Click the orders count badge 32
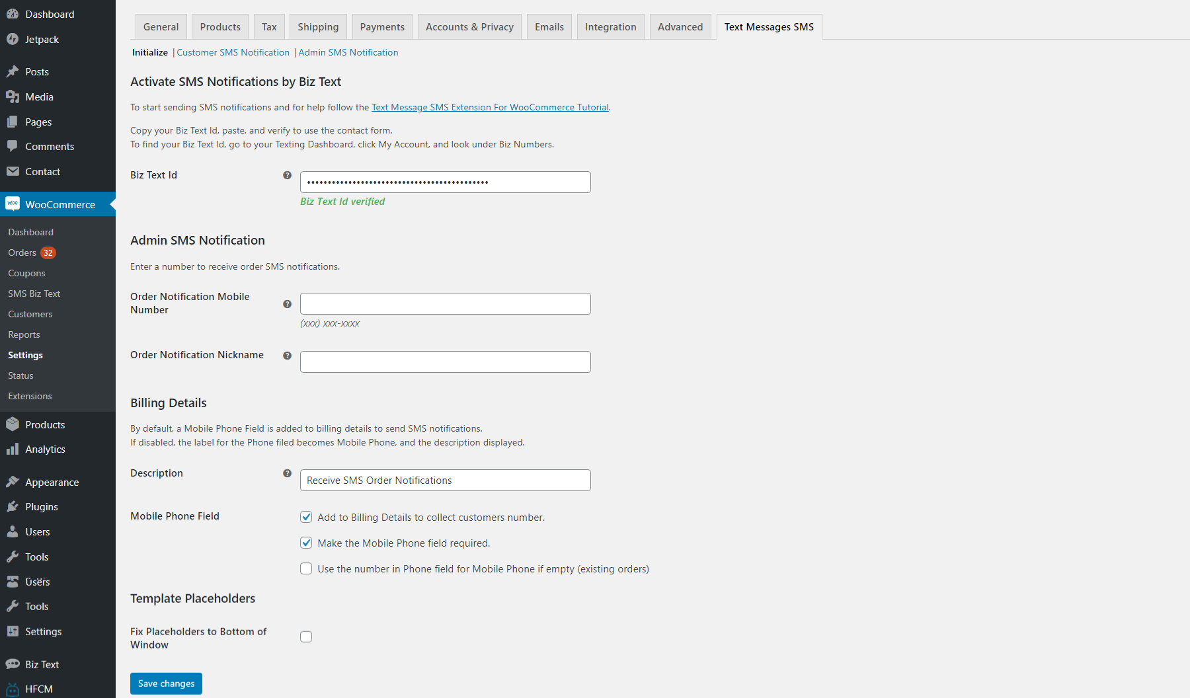The image size is (1190, 698). coord(48,252)
